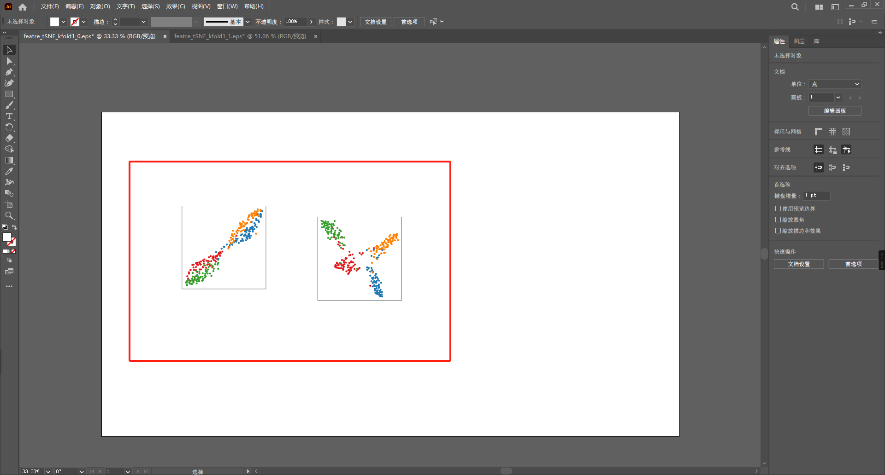Select the Type tool
The height and width of the screenshot is (475, 885).
pos(9,116)
